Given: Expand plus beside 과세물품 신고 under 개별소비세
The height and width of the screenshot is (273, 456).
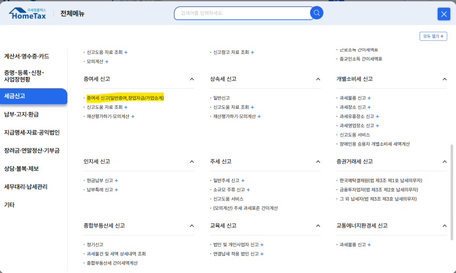Looking at the screenshot, I should (369, 98).
